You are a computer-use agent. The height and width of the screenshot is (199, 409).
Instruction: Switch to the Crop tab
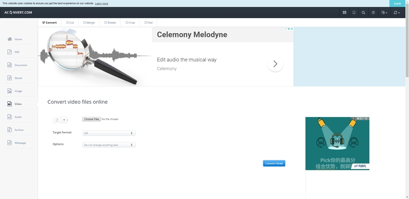pos(130,23)
